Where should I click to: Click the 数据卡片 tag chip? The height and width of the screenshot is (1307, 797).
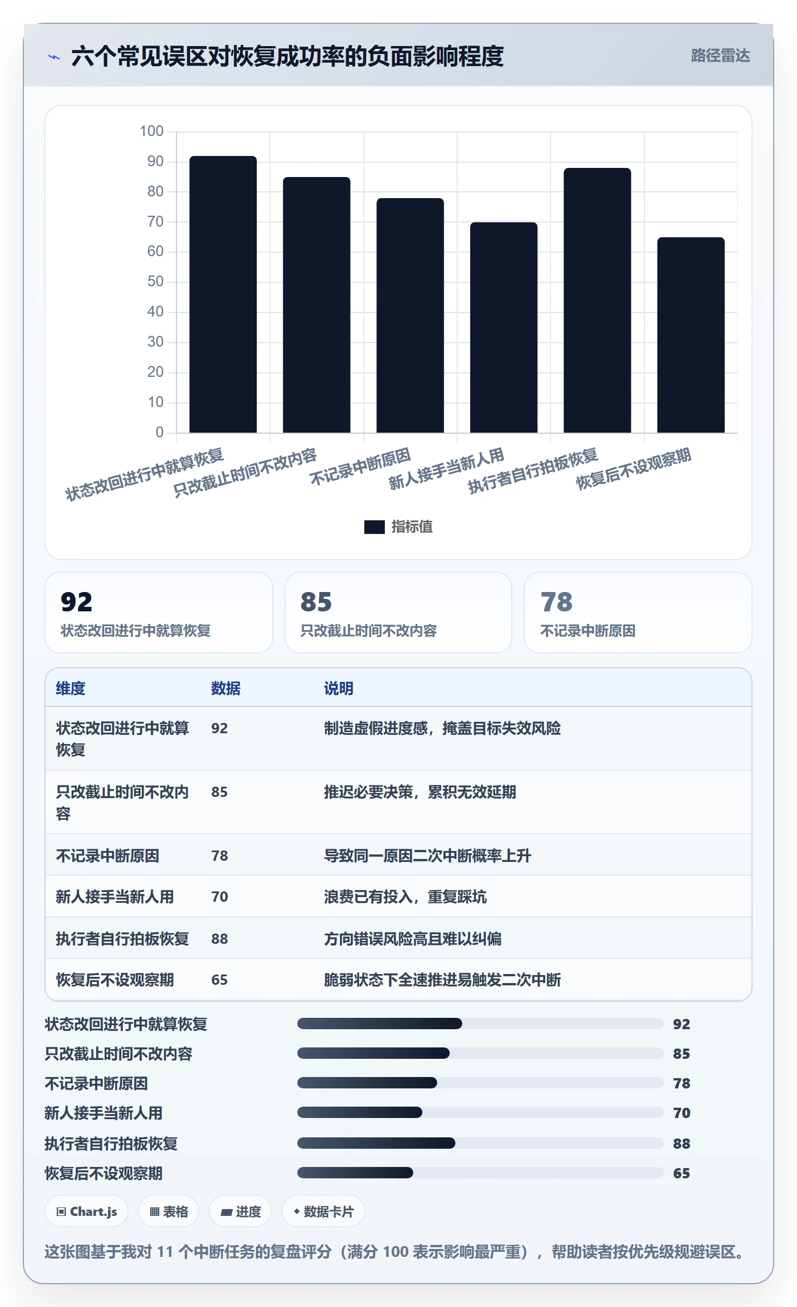tap(323, 1211)
